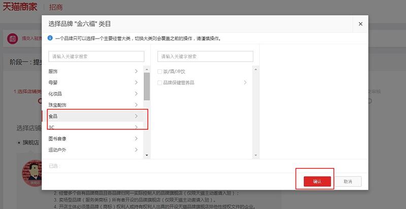Choose the 运动户外 category
The height and width of the screenshot is (209, 406).
point(57,150)
